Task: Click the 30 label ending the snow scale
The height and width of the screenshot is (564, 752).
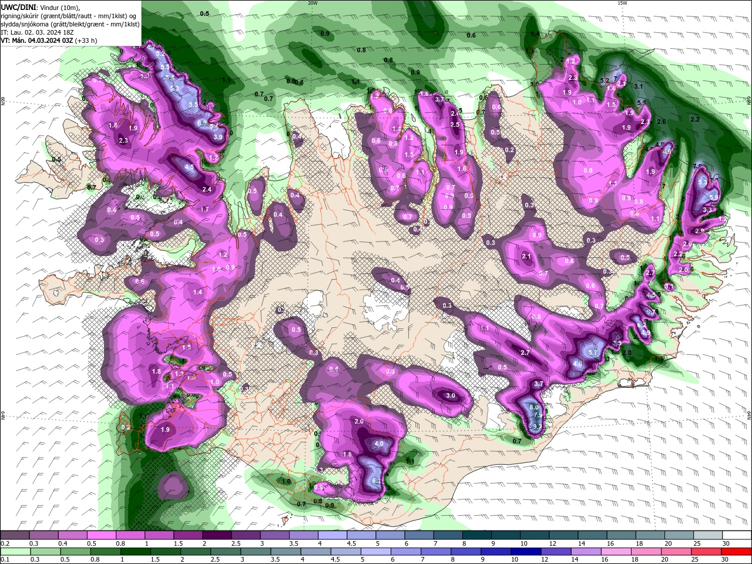Action: tap(726, 543)
